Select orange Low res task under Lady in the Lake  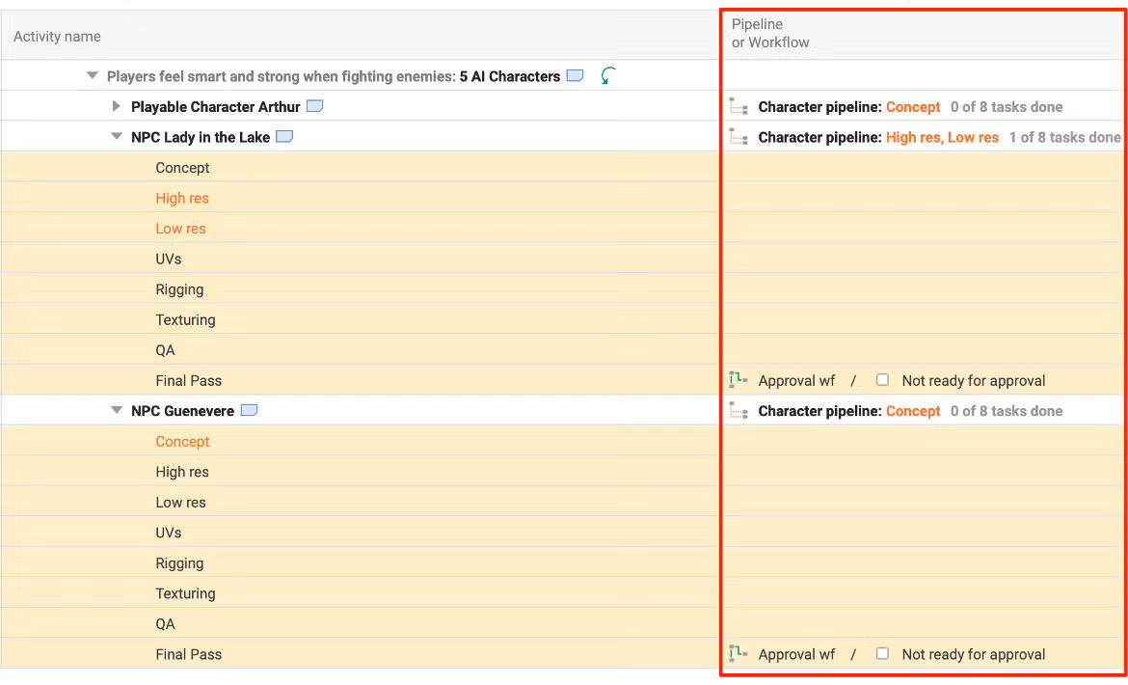tap(180, 229)
